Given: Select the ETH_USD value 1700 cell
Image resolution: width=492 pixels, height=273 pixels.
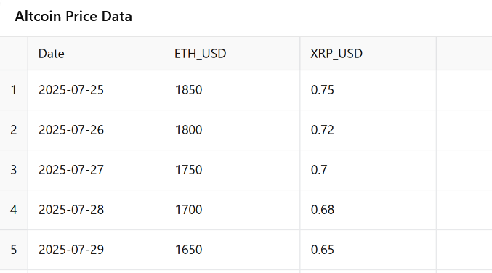Looking at the screenshot, I should [x=232, y=210].
